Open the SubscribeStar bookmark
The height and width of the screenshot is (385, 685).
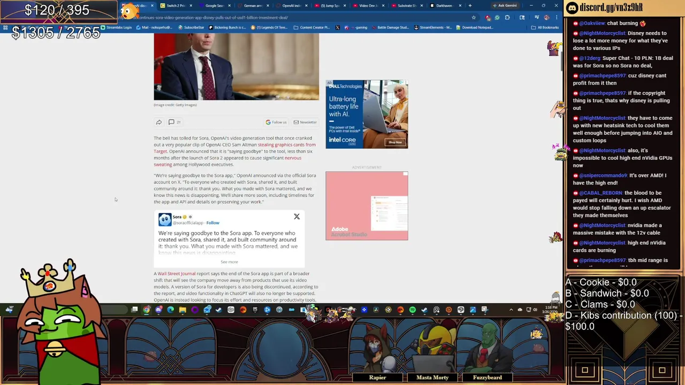click(191, 27)
